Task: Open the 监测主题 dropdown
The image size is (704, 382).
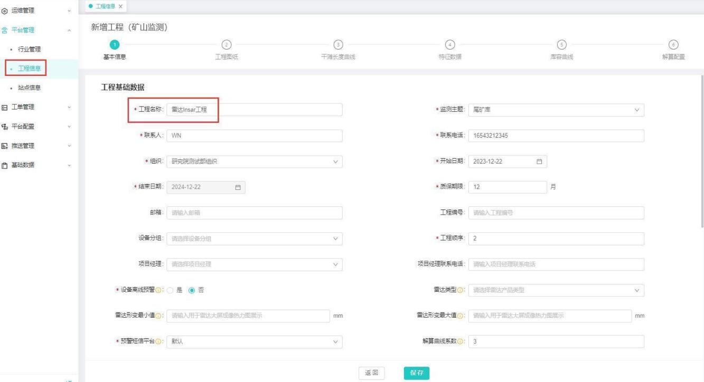Action: click(x=556, y=110)
